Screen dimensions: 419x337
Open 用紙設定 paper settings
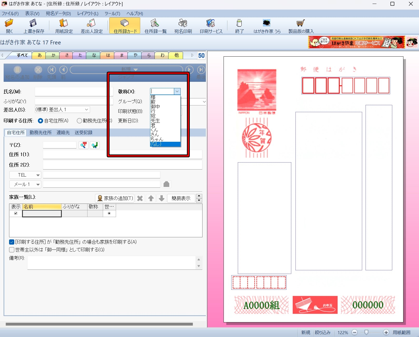[64, 26]
